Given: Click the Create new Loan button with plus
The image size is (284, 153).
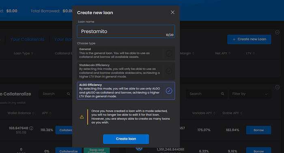Looking at the screenshot, I should tap(249, 39).
